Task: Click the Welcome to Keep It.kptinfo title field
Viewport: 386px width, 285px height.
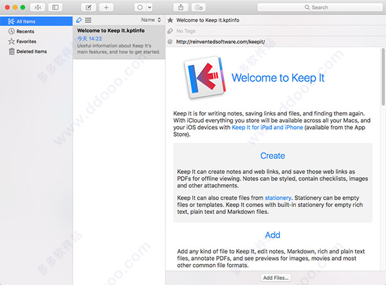Action: tap(208, 20)
